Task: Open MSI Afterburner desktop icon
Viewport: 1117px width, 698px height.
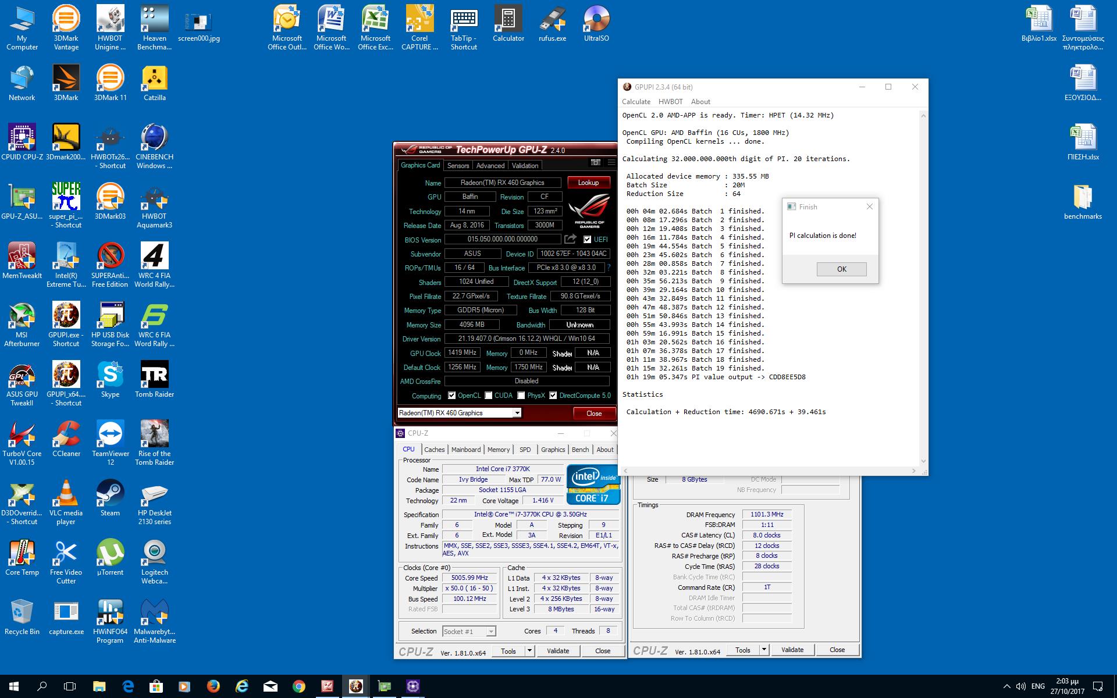Action: coord(22,324)
